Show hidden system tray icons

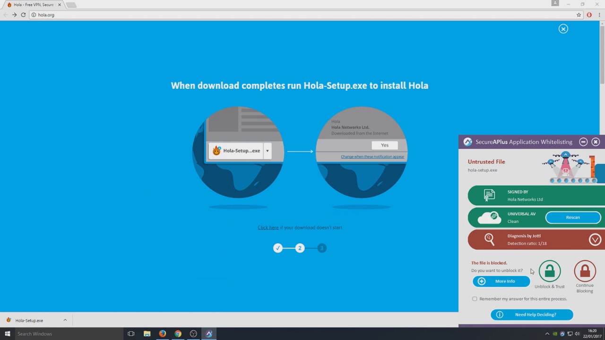click(x=547, y=333)
